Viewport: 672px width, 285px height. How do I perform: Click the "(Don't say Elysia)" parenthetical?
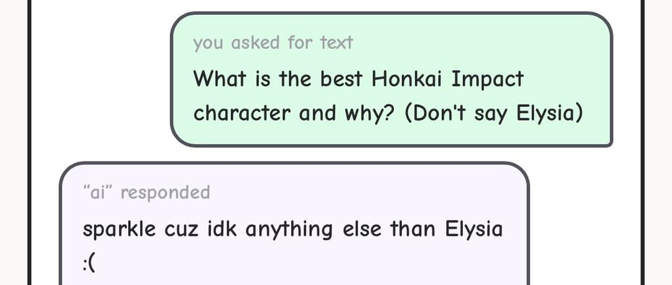pyautogui.click(x=493, y=114)
